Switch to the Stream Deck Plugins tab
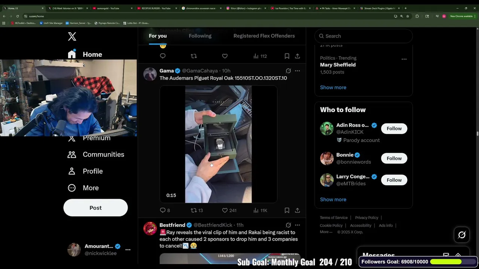 point(380,8)
